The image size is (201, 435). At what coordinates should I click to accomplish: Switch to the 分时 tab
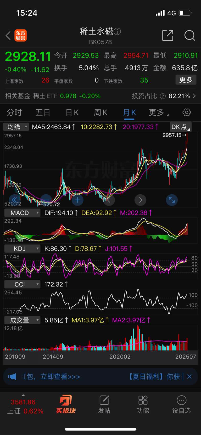(14, 112)
